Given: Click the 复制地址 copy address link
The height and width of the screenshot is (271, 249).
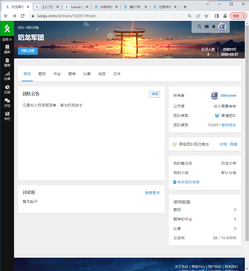Looking at the screenshot, I should (x=228, y=125).
